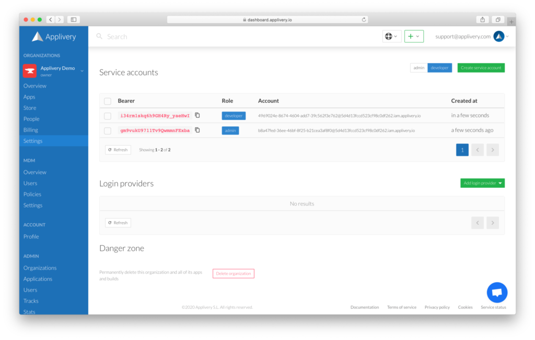Click Create service account button
The width and height of the screenshot is (535, 340).
[x=481, y=68]
